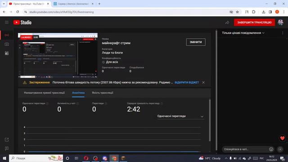Open the chat three-dot options menu
This screenshot has height=162, width=288.
point(283,33)
